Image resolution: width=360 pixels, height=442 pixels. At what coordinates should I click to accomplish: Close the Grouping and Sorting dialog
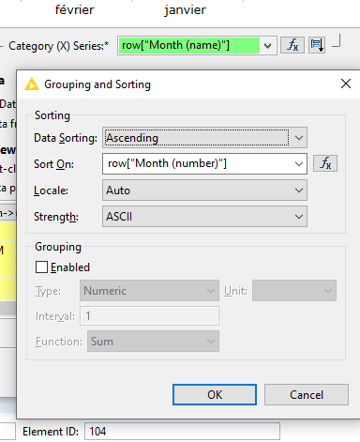tap(346, 84)
